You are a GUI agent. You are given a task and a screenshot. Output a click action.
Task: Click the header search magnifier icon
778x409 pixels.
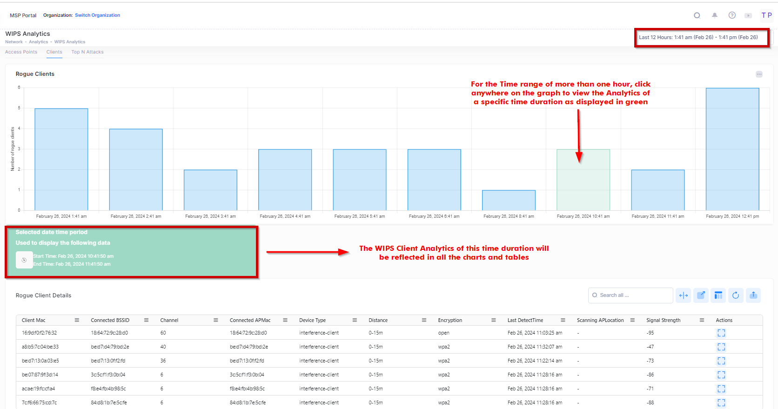pos(697,15)
